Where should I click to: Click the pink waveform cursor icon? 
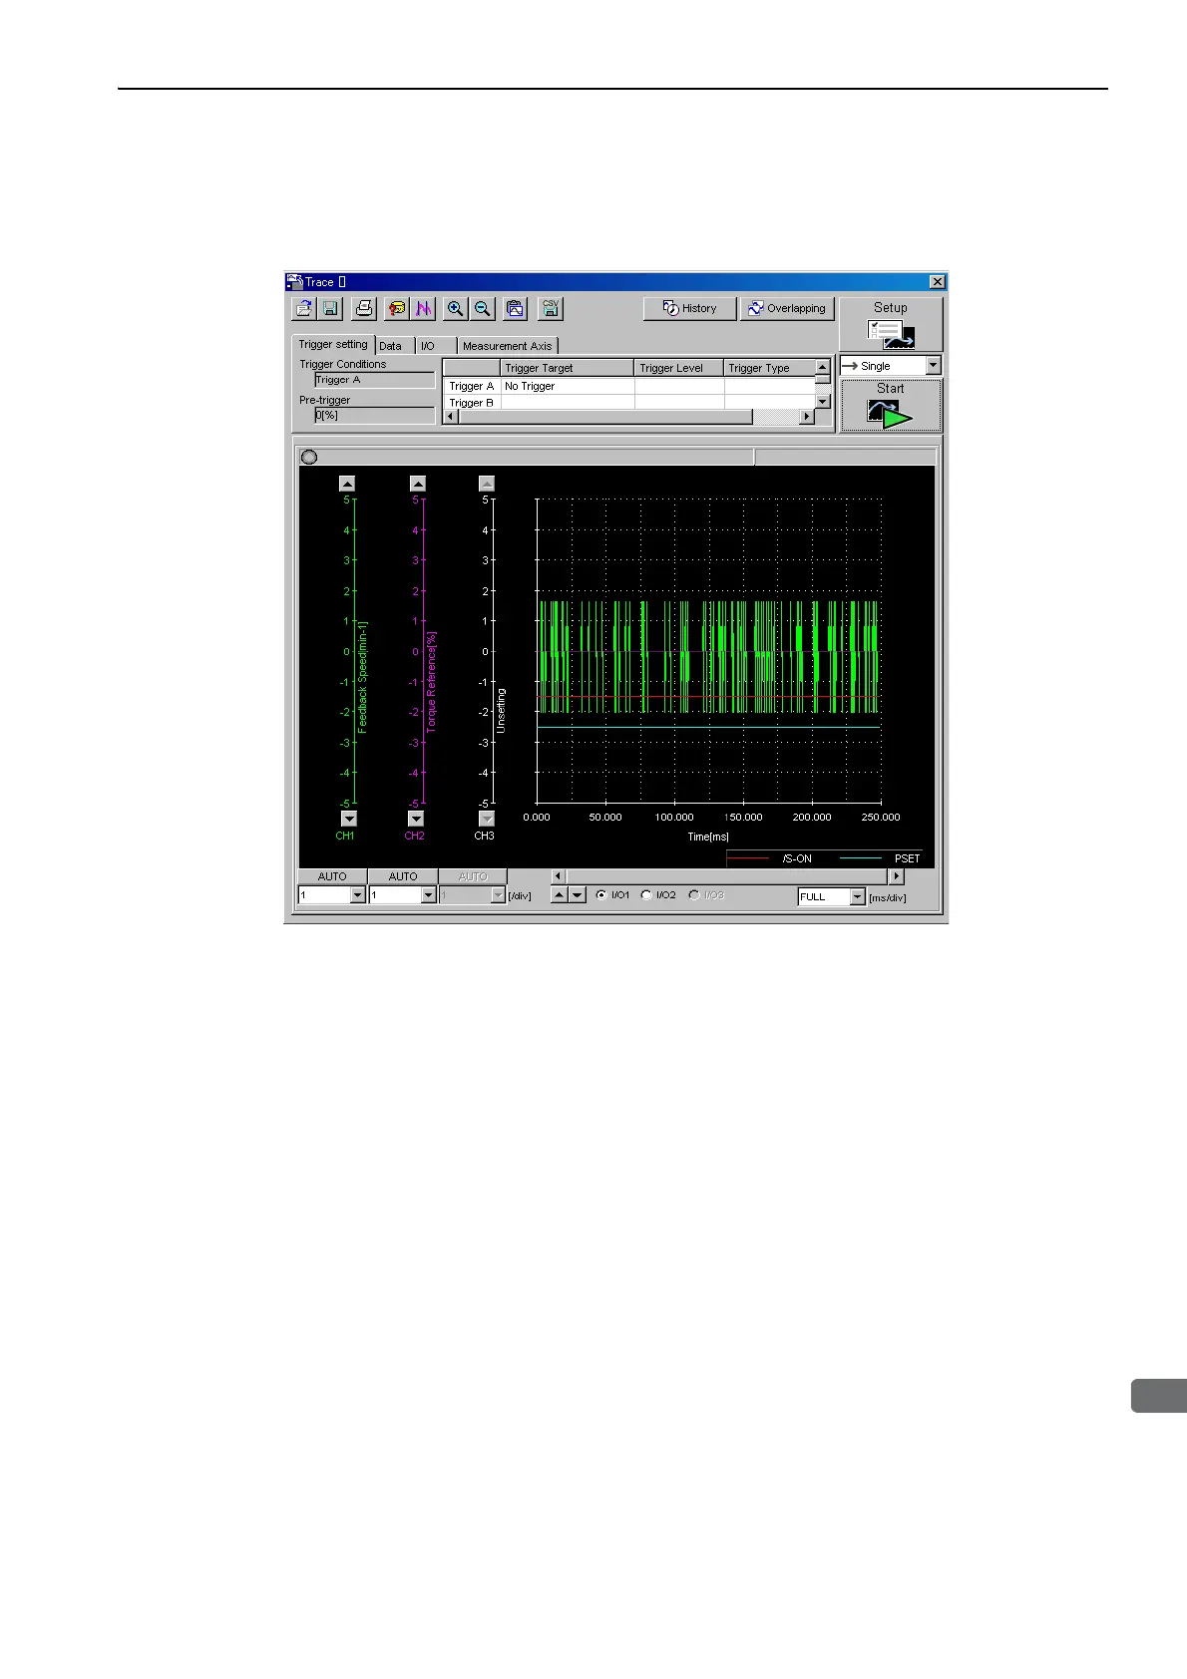point(424,309)
